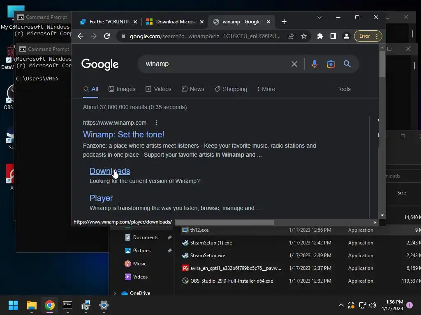This screenshot has width=421, height=315.
Task: Click the Google search magnifier button
Action: pyautogui.click(x=347, y=64)
